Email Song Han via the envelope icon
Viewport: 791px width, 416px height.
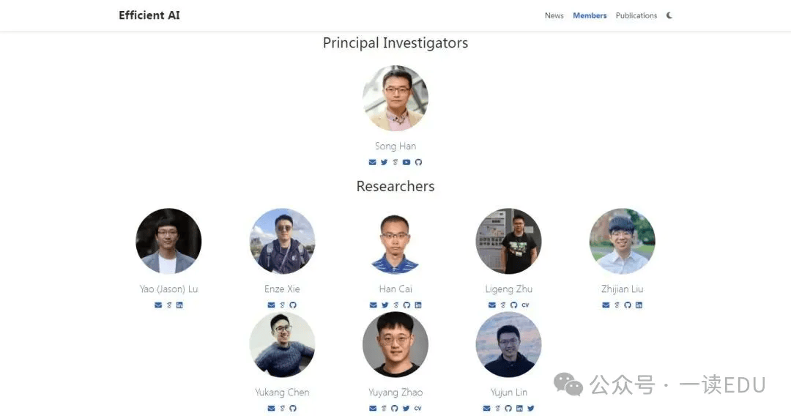[372, 163]
